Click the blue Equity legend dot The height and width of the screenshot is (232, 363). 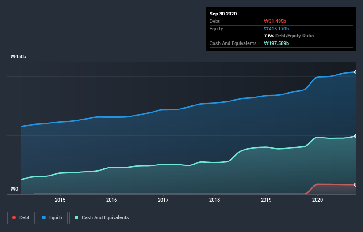click(44, 217)
